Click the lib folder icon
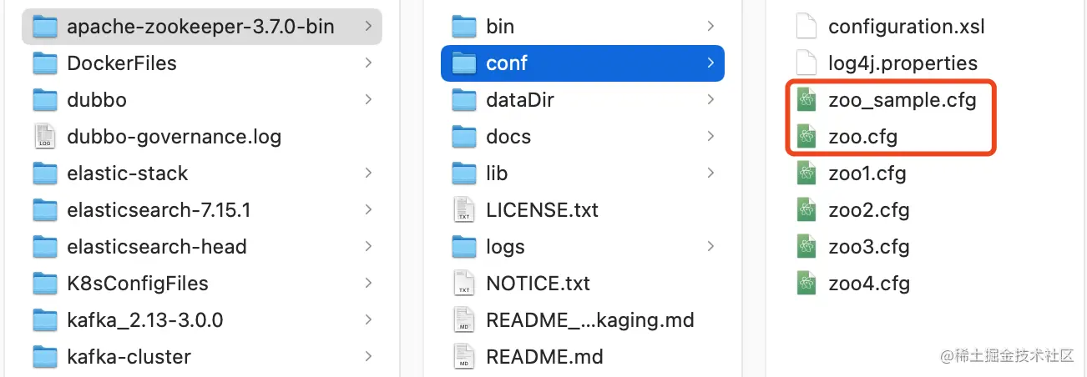The height and width of the screenshot is (377, 1087). [463, 173]
